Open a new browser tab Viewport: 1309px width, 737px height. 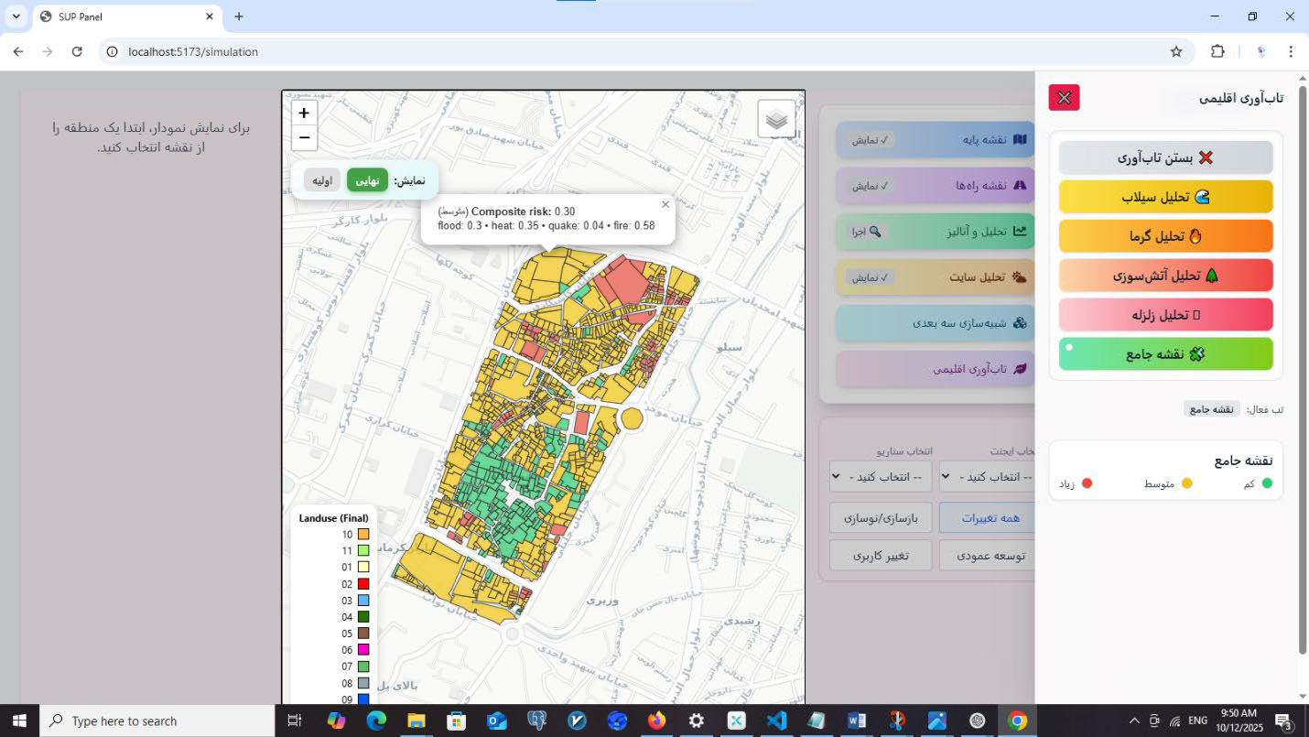239,16
